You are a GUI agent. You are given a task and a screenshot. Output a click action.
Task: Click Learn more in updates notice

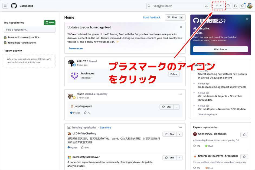(x=76, y=48)
